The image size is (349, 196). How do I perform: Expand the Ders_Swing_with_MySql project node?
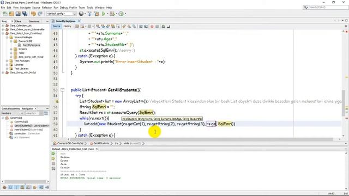point(3,72)
